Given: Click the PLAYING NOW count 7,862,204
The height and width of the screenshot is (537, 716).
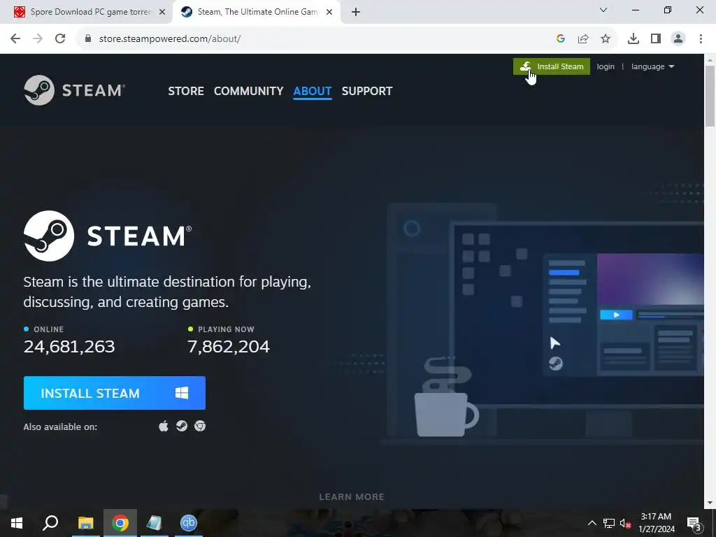Looking at the screenshot, I should pyautogui.click(x=229, y=347).
